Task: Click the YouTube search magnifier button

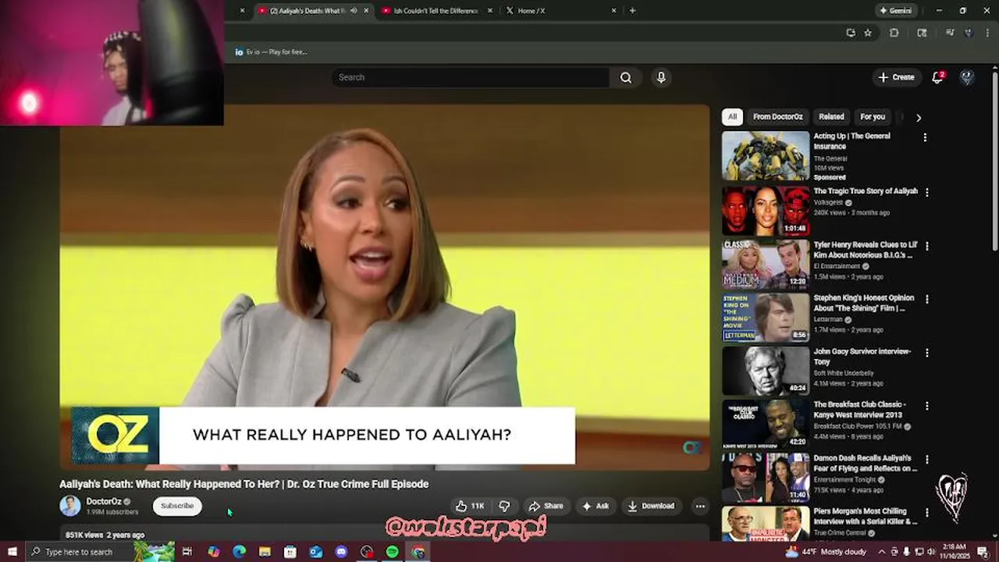Action: click(x=626, y=77)
